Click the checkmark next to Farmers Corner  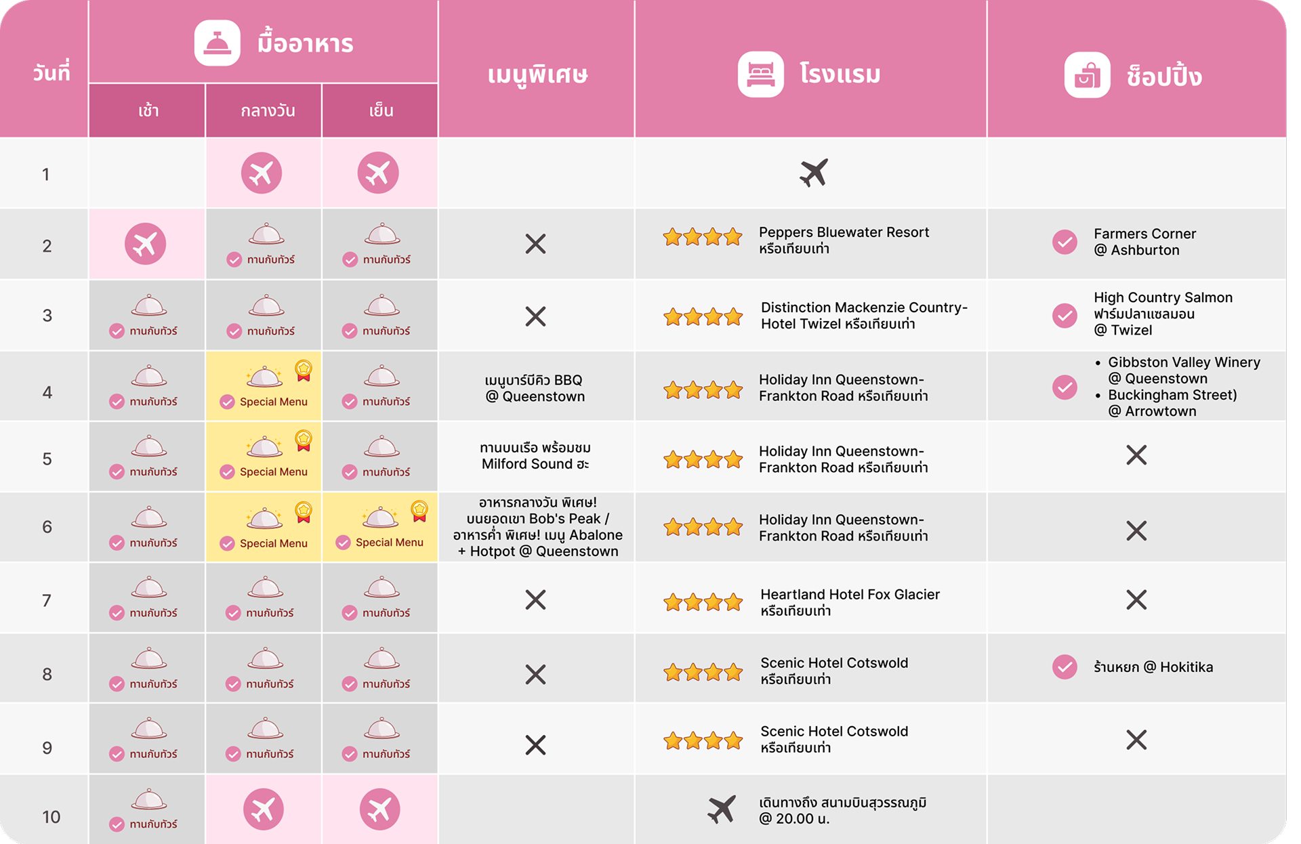click(x=1065, y=242)
